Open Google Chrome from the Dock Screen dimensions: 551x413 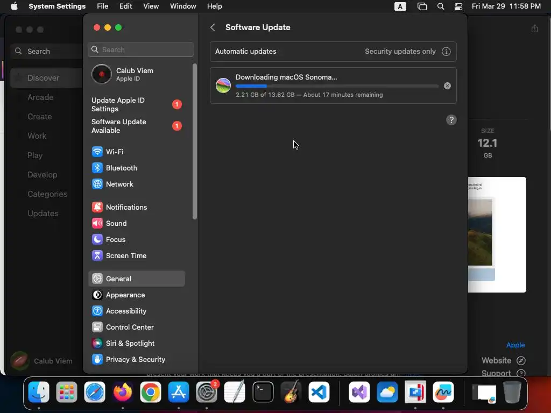pyautogui.click(x=151, y=392)
